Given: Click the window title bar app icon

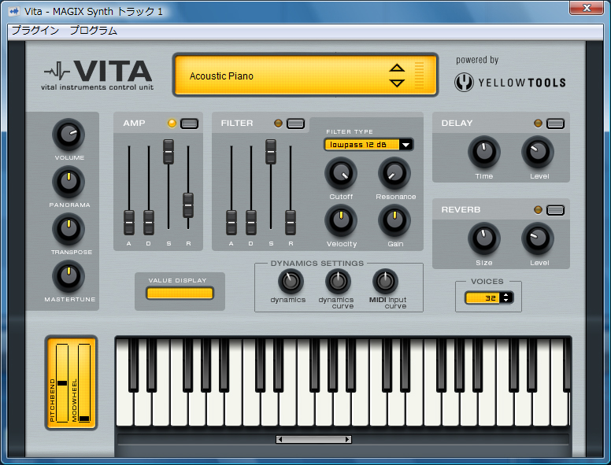Looking at the screenshot, I should coord(14,11).
